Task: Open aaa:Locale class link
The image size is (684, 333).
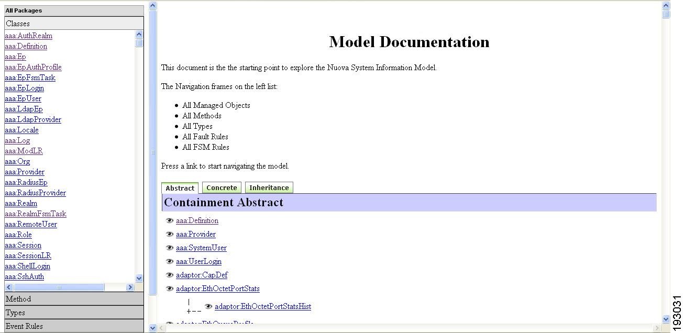Action: pyautogui.click(x=21, y=130)
